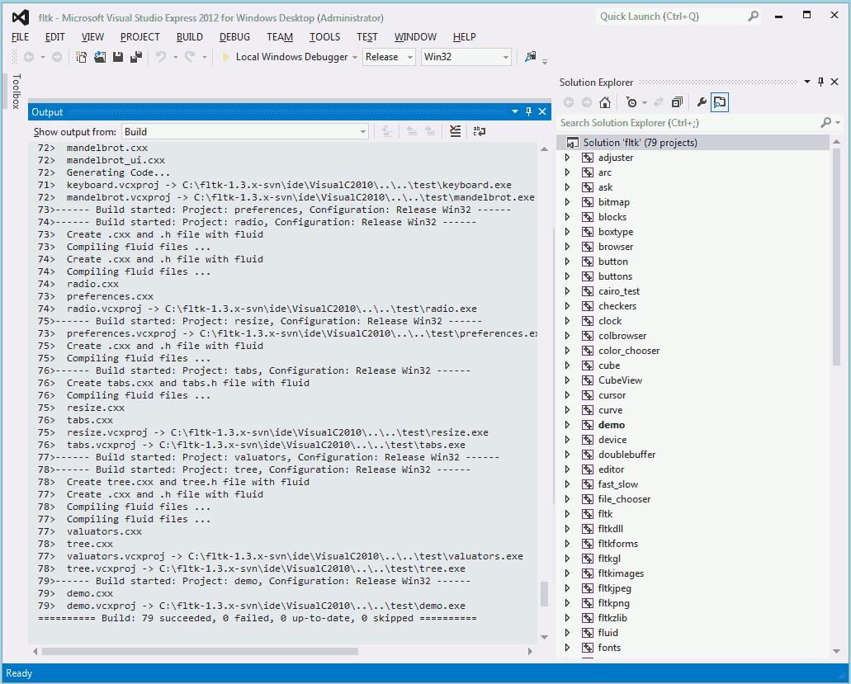Click the Save icon in toolbar
This screenshot has height=684, width=851.
point(118,57)
